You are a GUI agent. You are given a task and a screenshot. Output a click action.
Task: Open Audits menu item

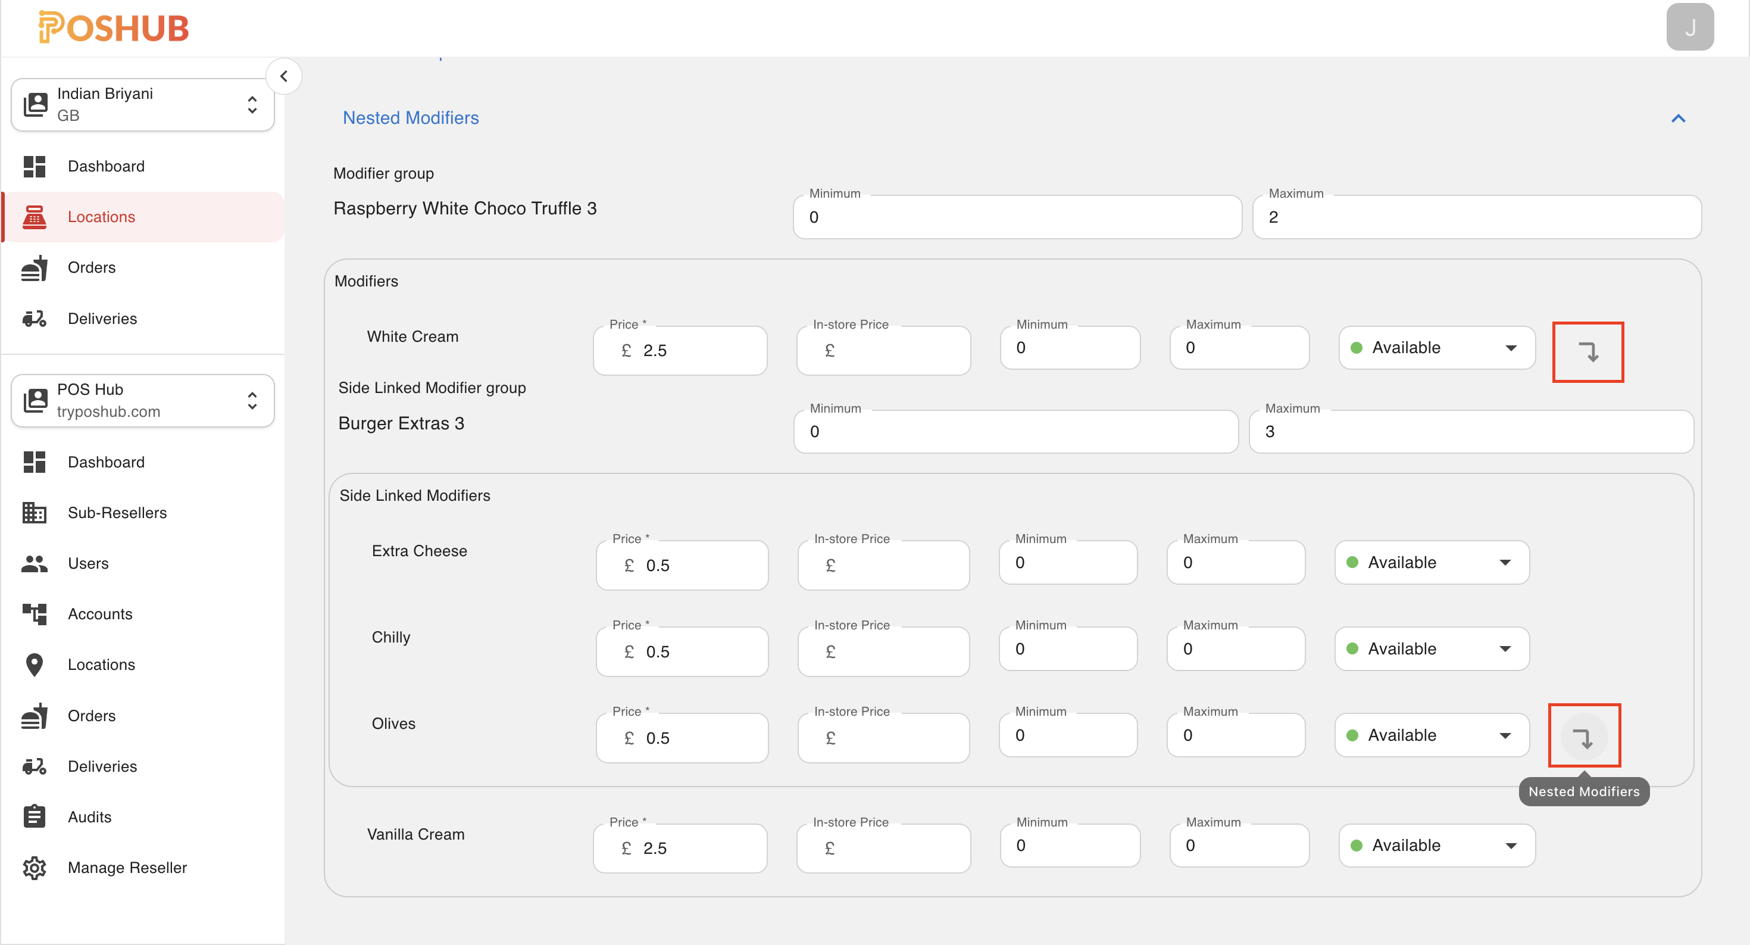click(x=143, y=818)
